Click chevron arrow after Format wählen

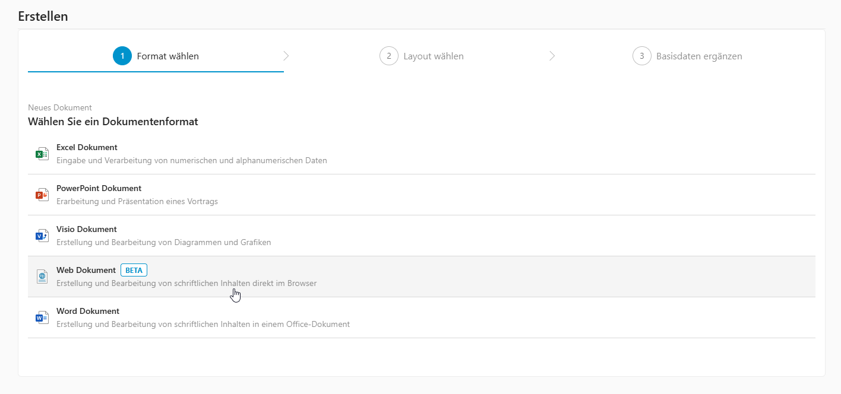pos(286,56)
